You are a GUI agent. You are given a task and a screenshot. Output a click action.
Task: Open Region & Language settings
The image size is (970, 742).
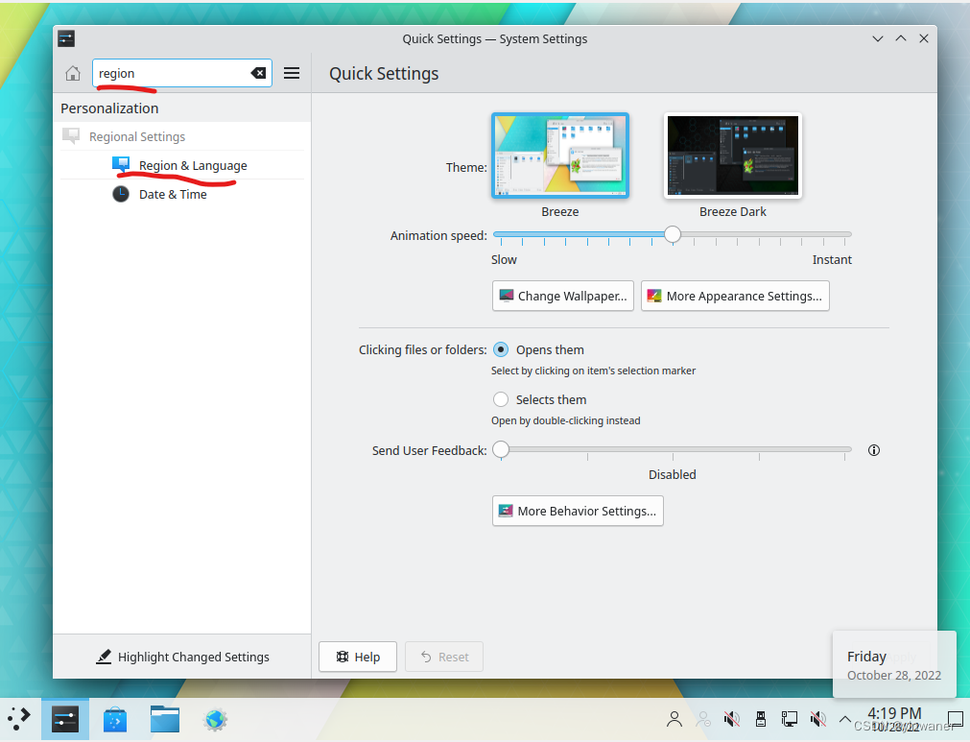click(182, 165)
